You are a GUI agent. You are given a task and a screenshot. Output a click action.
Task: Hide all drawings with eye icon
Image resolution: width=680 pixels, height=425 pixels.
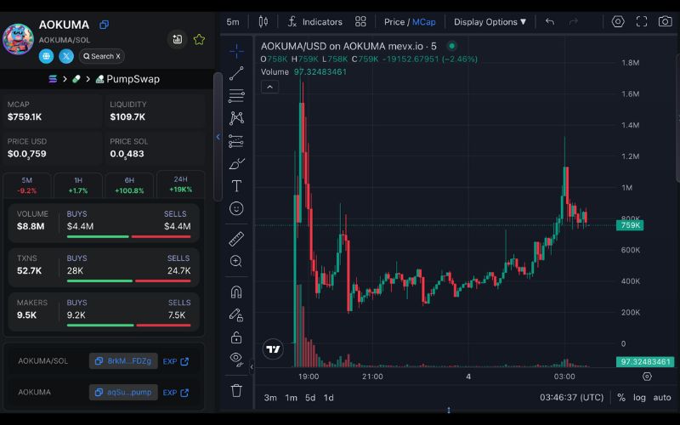[x=236, y=359]
